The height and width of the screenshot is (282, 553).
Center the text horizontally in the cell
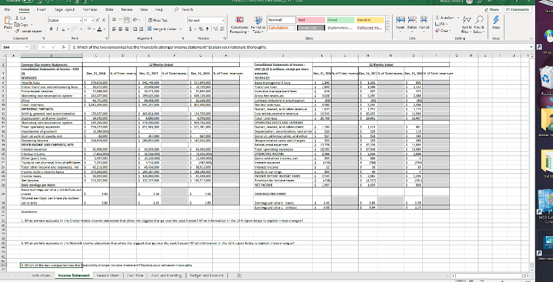(122, 29)
